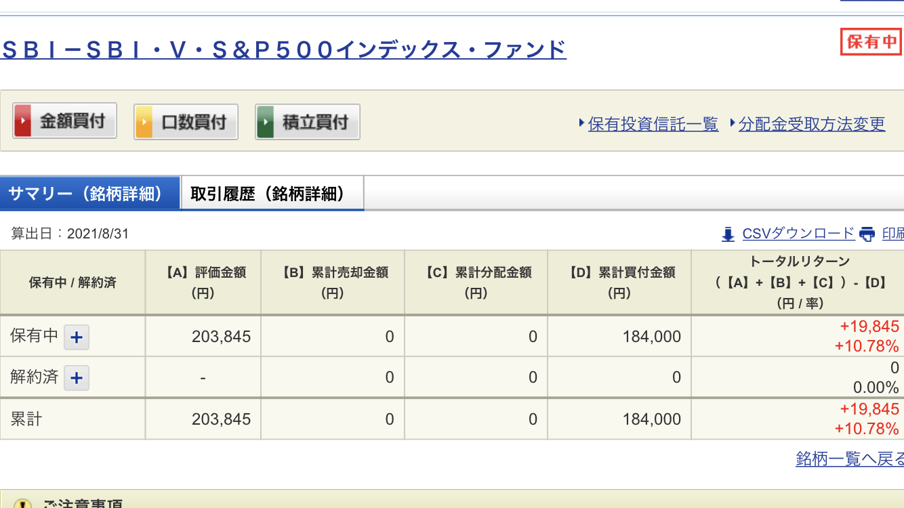The height and width of the screenshot is (508, 904).
Task: Click the download arrow icon beside CSVダウンロード
Action: point(728,234)
